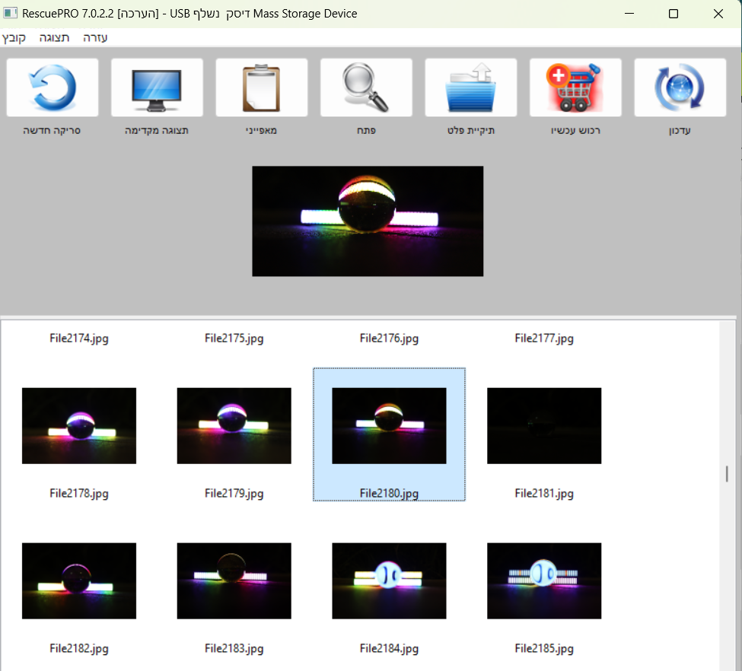Click the רכוש עכשיו label
Viewport: 742px width, 671px height.
(x=575, y=131)
